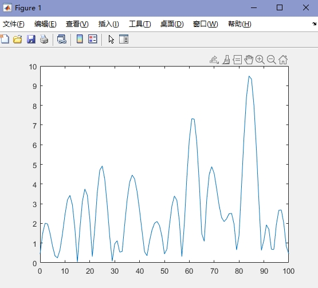Select the zoom in magnifier
The image size is (318, 288).
click(x=260, y=60)
